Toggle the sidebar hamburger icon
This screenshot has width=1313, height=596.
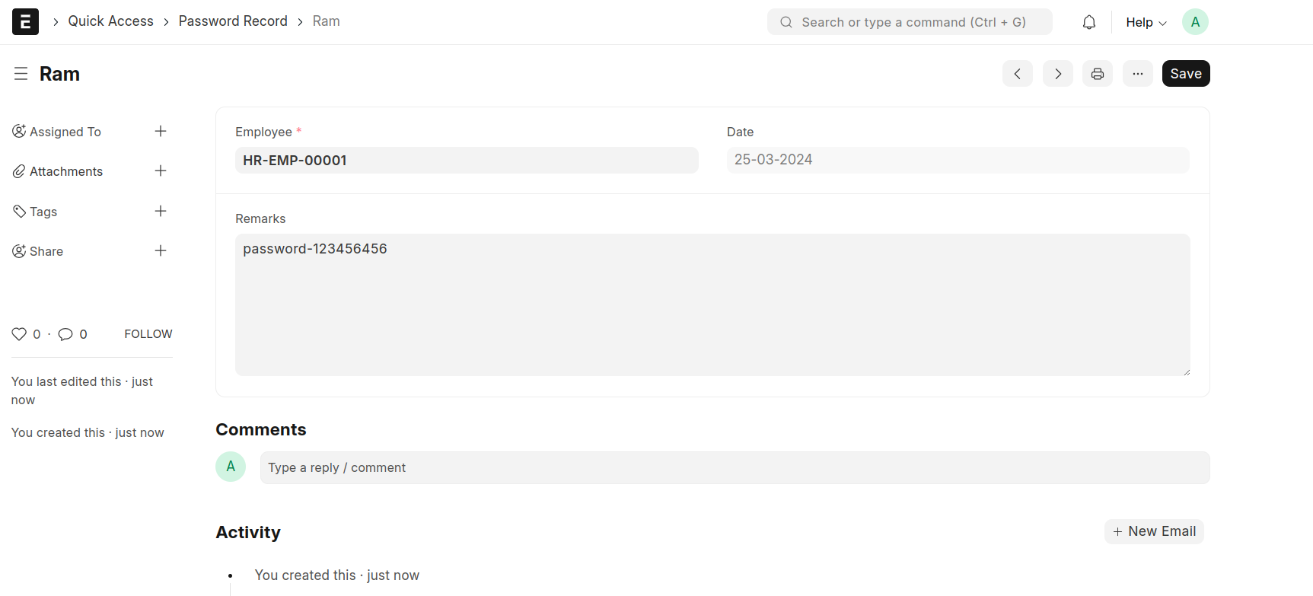pyautogui.click(x=21, y=74)
